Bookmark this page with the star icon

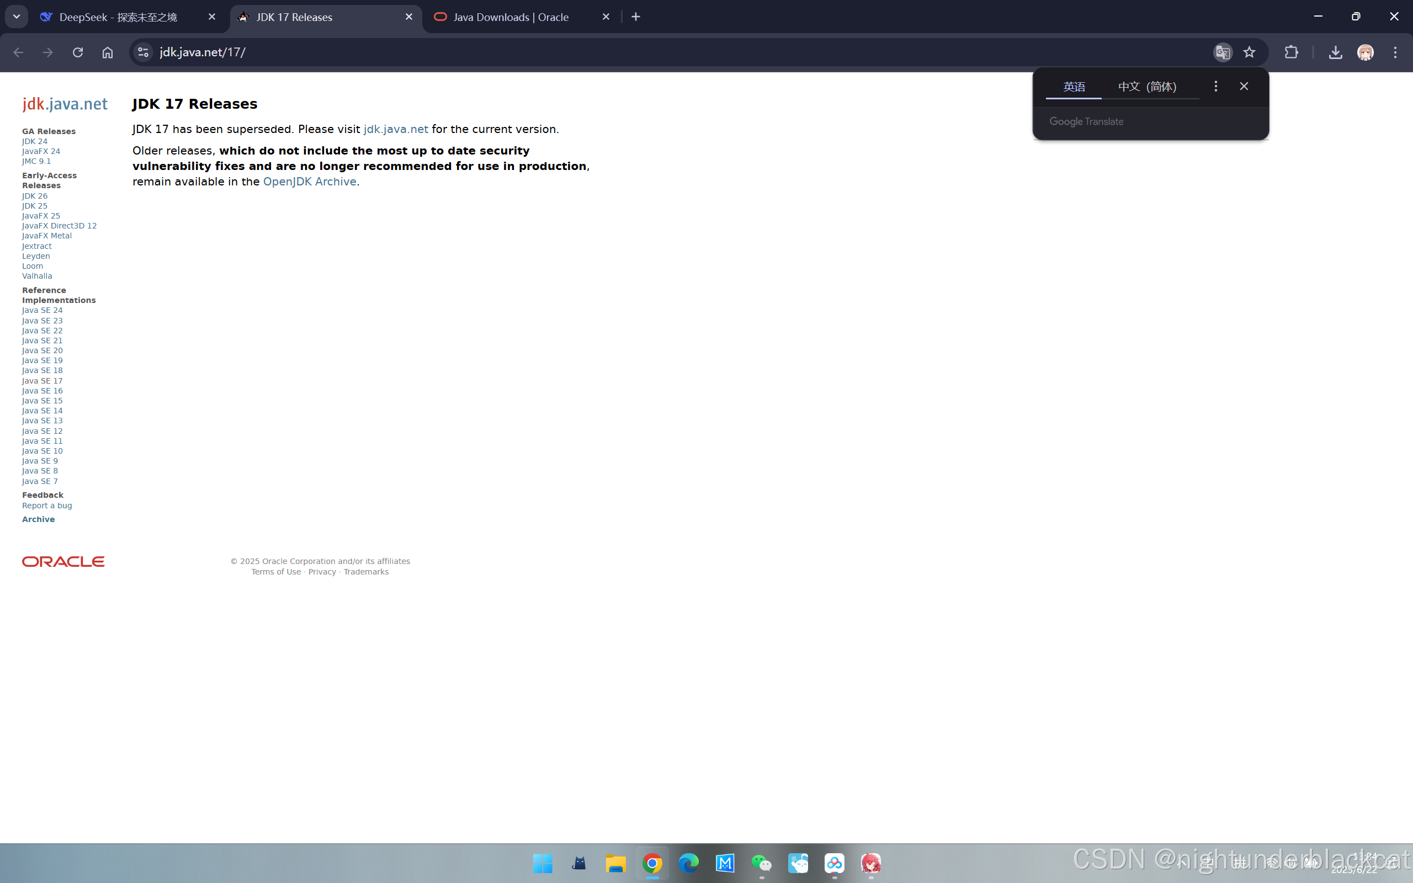[x=1249, y=52]
